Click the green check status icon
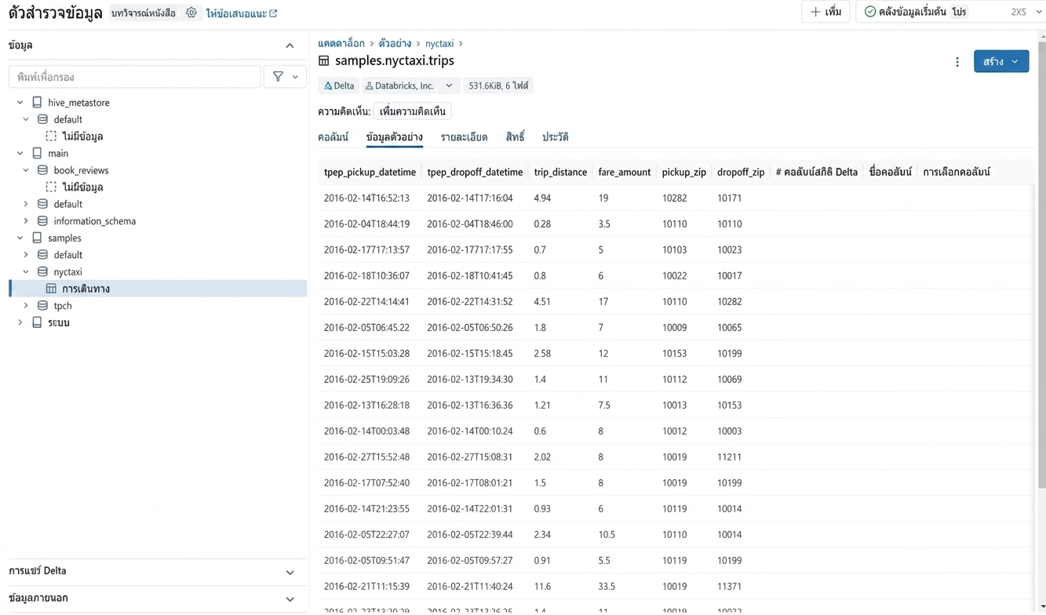This screenshot has width=1046, height=615. pos(869,12)
